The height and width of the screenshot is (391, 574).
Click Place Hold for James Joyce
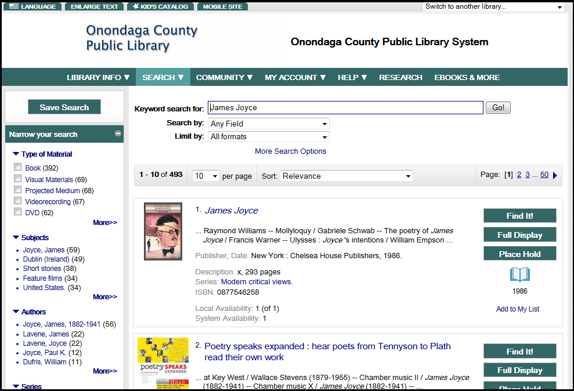519,254
